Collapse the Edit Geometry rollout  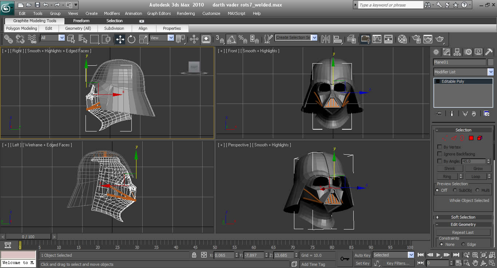(463, 224)
